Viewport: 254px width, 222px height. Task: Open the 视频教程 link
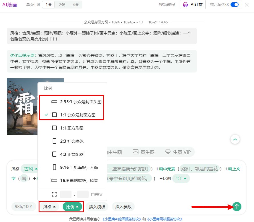coord(167,5)
